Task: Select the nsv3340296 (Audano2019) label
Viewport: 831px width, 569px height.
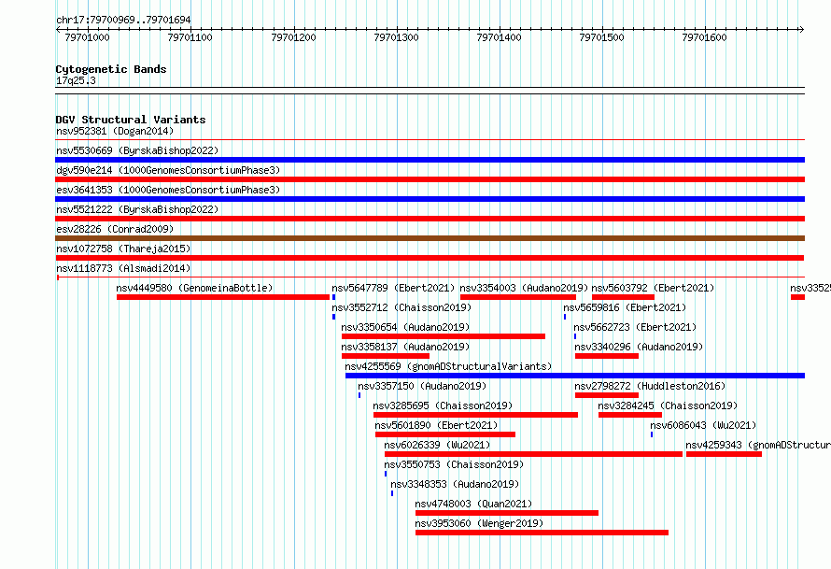Action: coord(639,347)
